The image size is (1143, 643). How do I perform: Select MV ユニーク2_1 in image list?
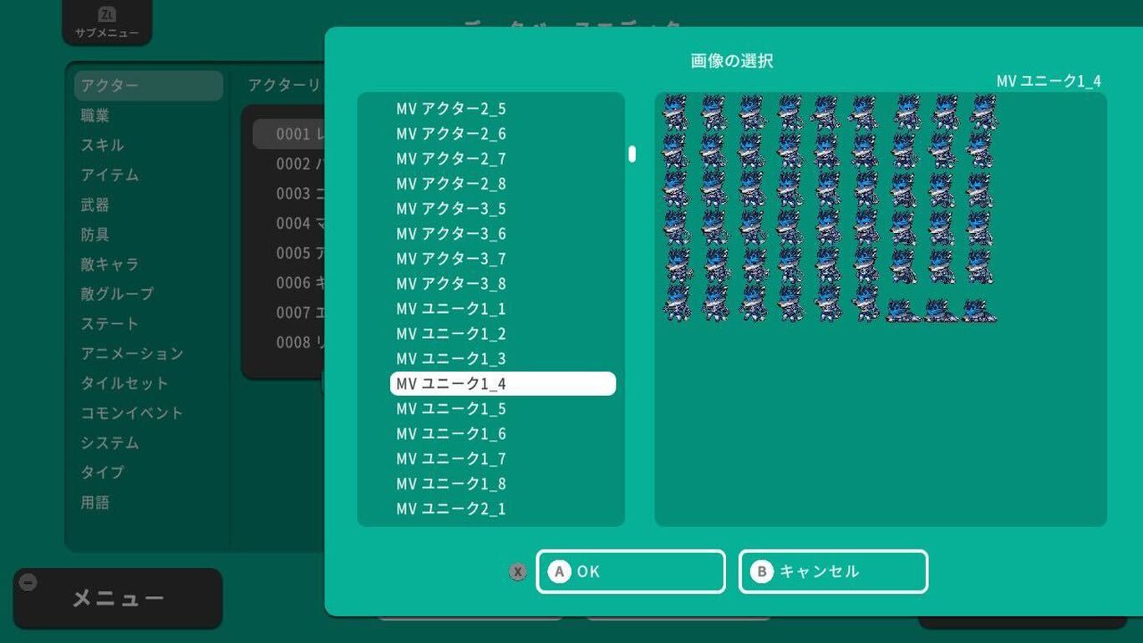(x=503, y=509)
